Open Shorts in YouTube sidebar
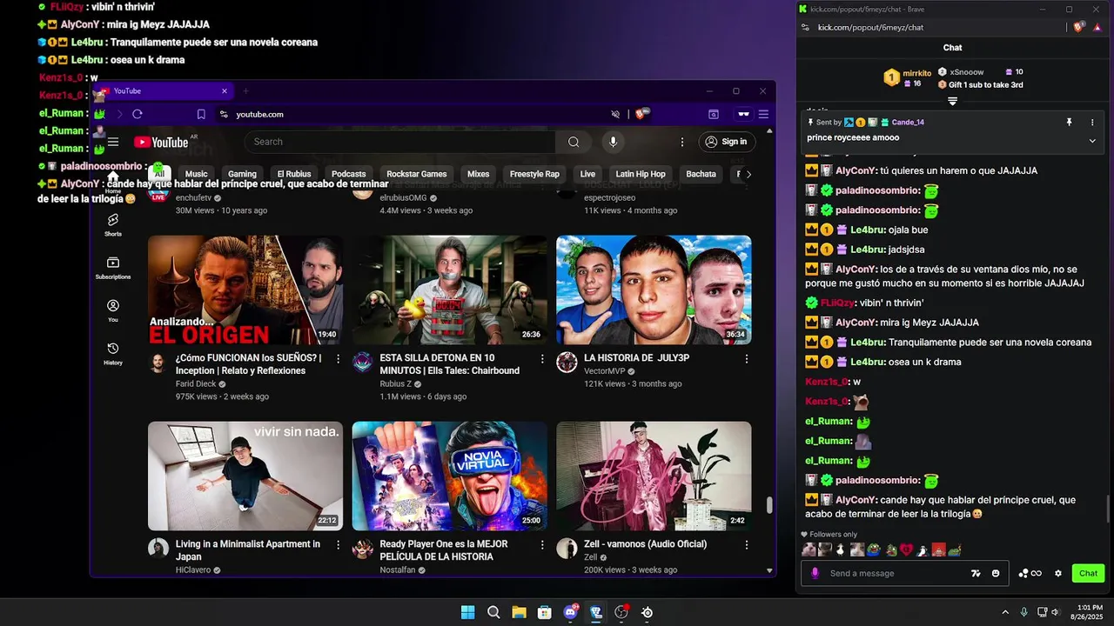The height and width of the screenshot is (626, 1114). (x=113, y=225)
